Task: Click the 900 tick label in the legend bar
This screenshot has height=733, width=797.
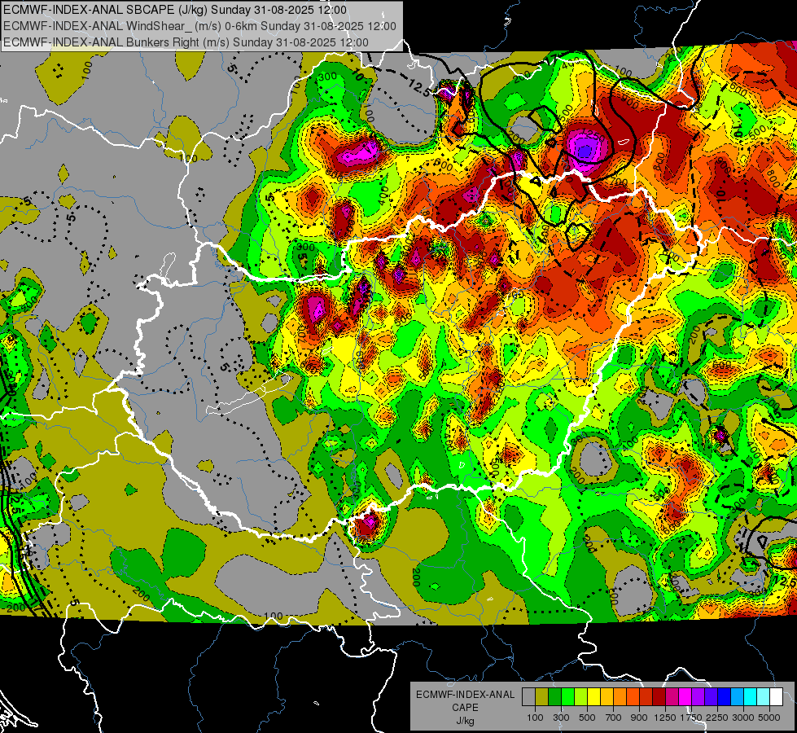Action: pyautogui.click(x=639, y=718)
